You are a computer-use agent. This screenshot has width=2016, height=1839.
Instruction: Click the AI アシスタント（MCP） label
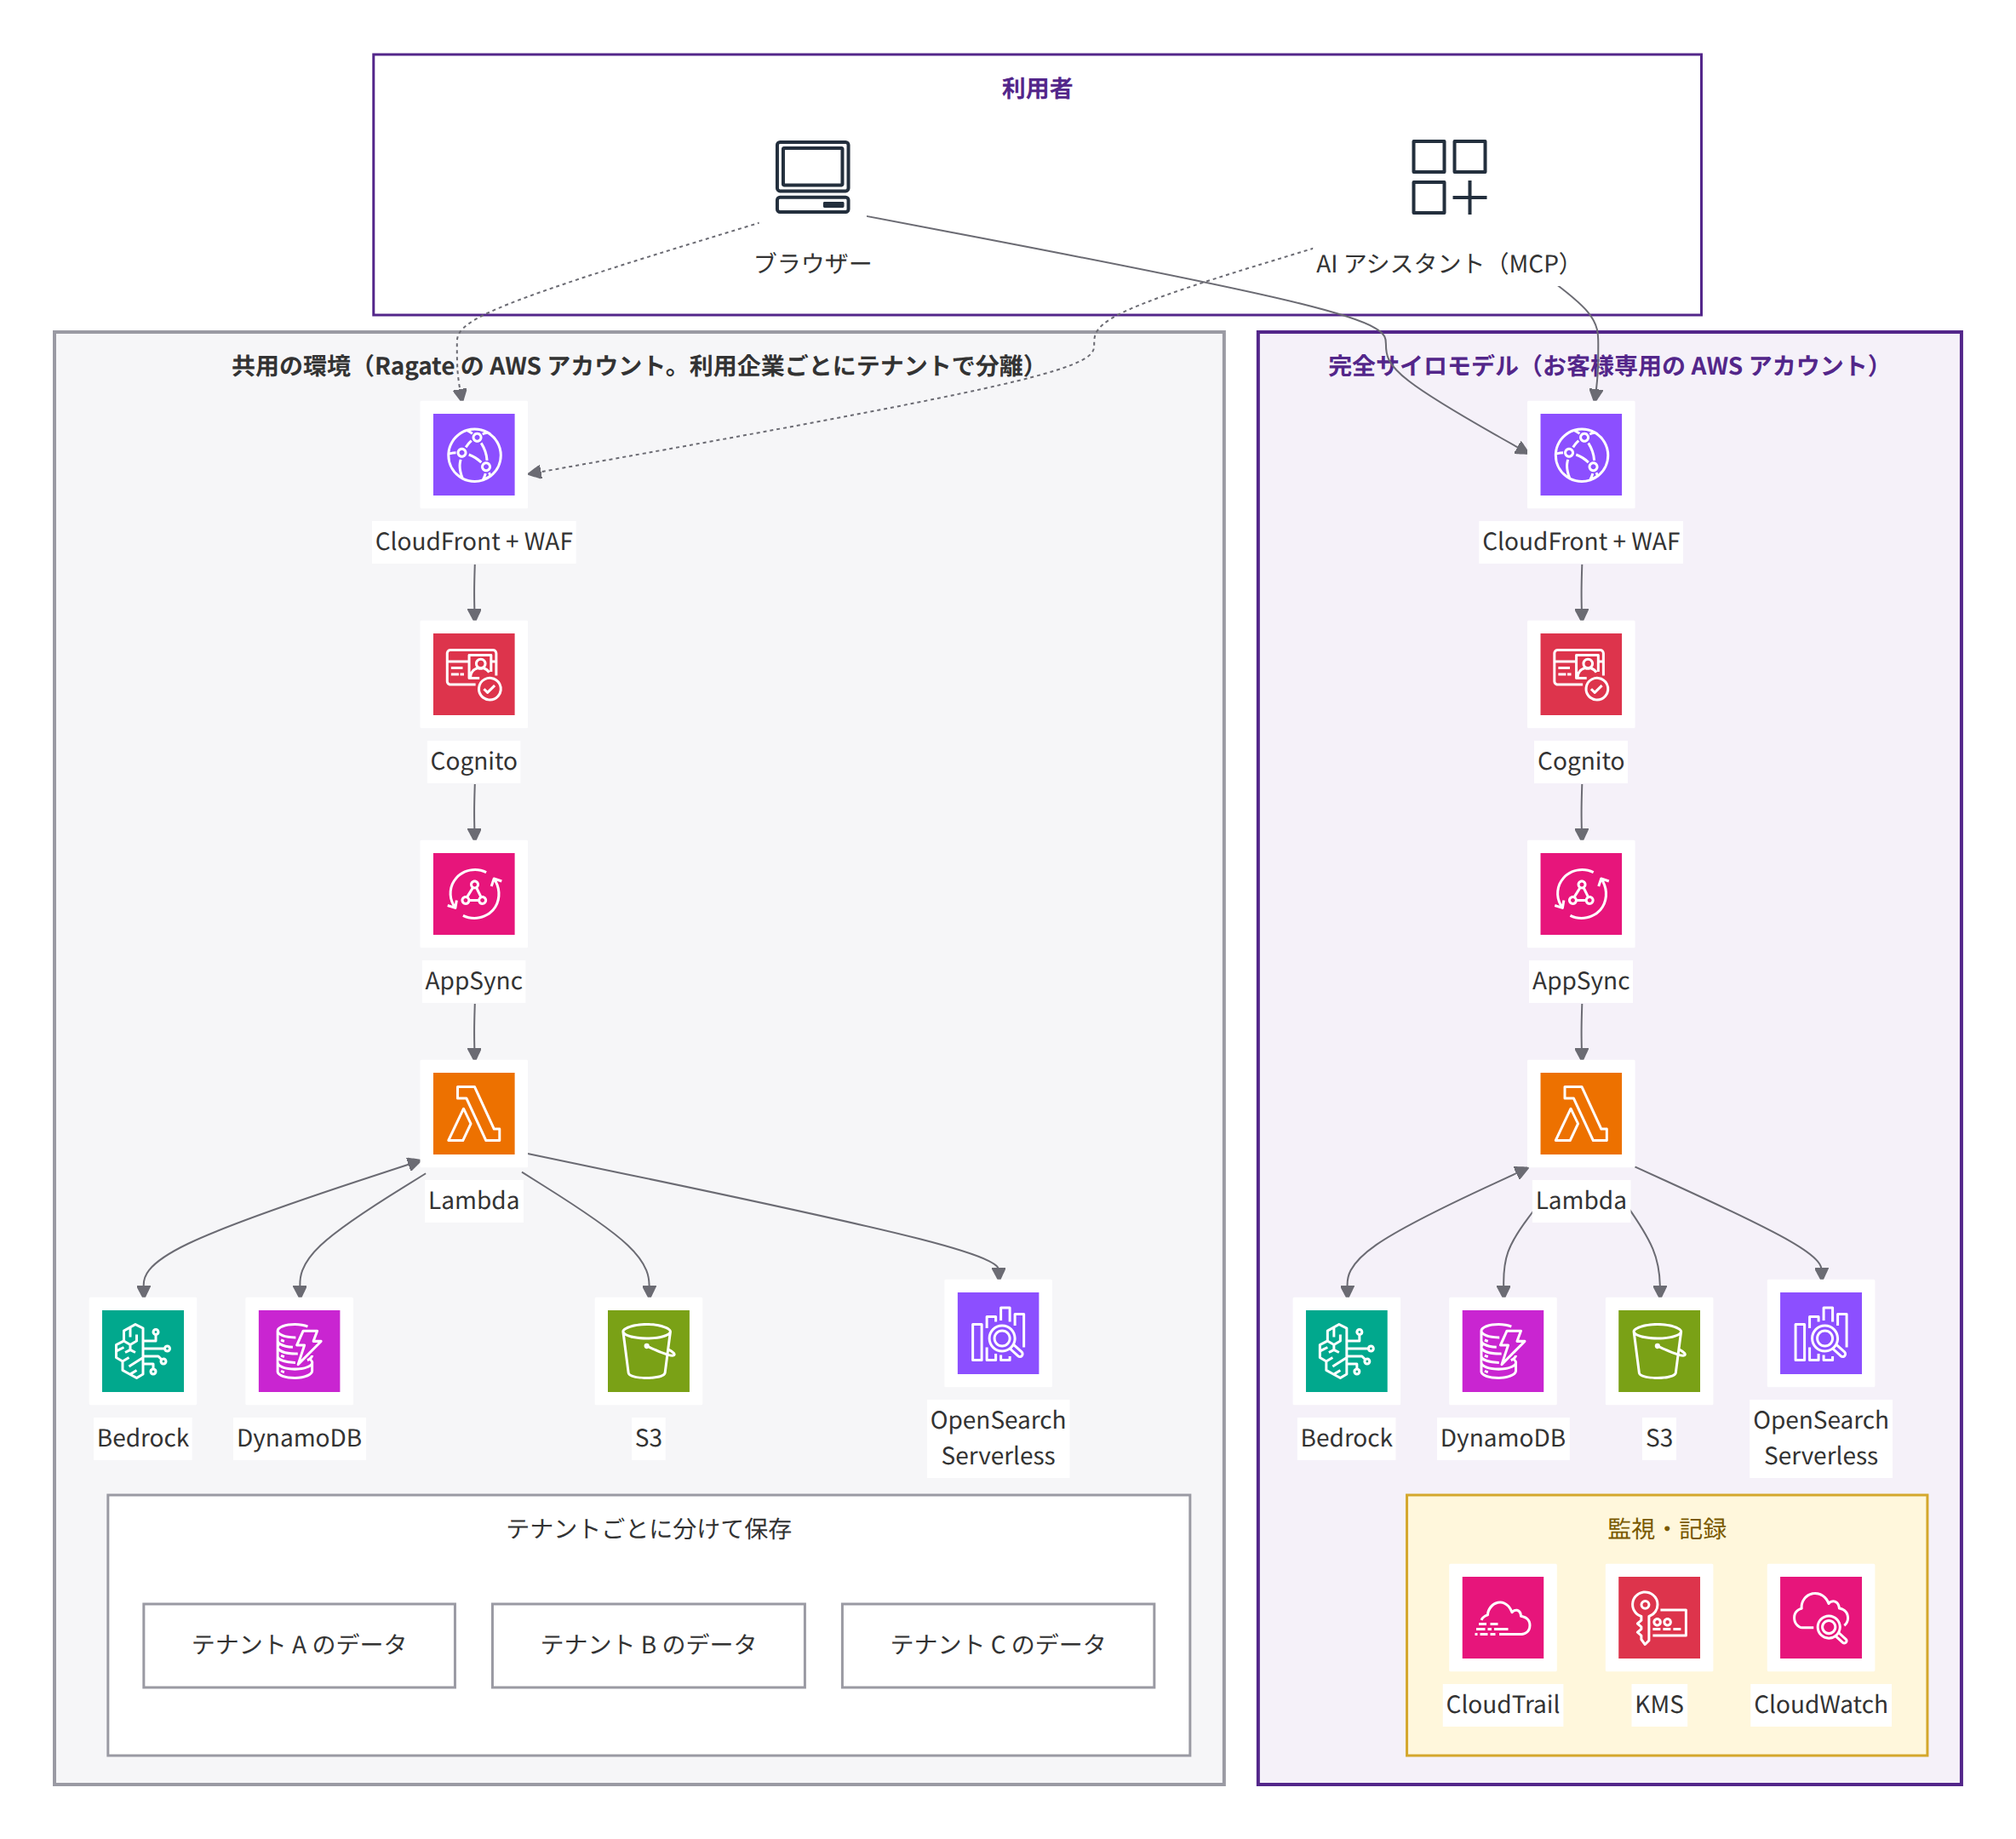pos(1442,263)
